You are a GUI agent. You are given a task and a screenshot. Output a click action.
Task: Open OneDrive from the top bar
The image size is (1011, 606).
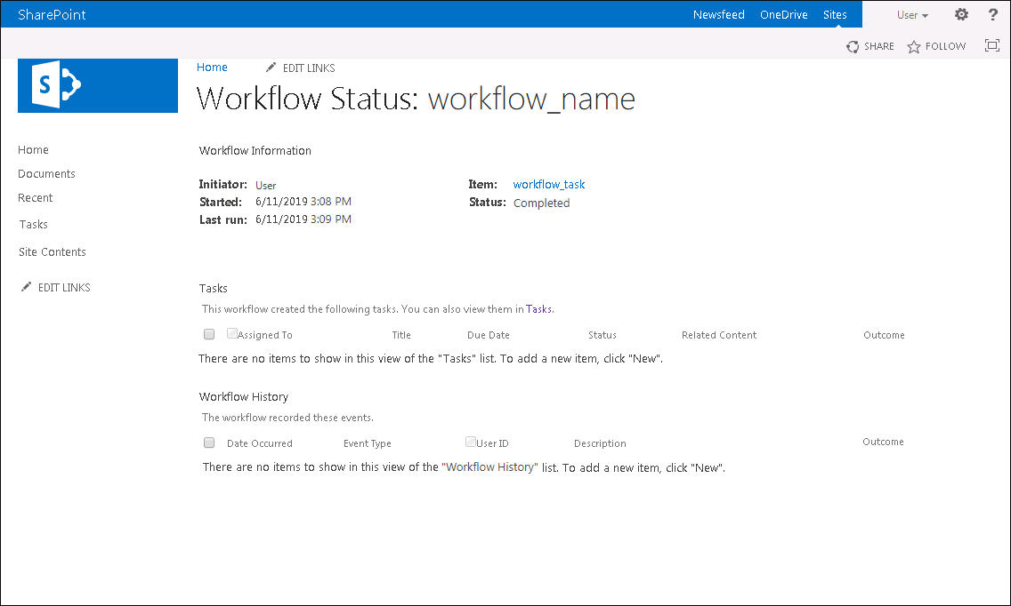pyautogui.click(x=782, y=15)
